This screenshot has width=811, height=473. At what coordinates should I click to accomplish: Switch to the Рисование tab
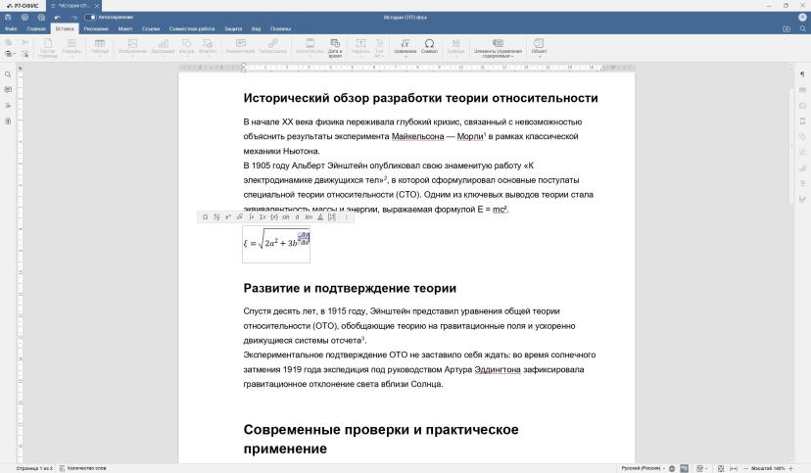coord(96,29)
